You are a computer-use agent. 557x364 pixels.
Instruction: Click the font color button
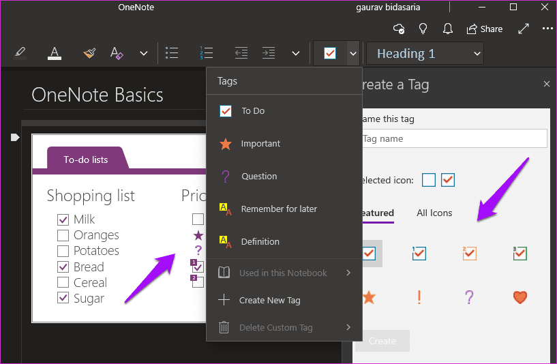tap(55, 53)
